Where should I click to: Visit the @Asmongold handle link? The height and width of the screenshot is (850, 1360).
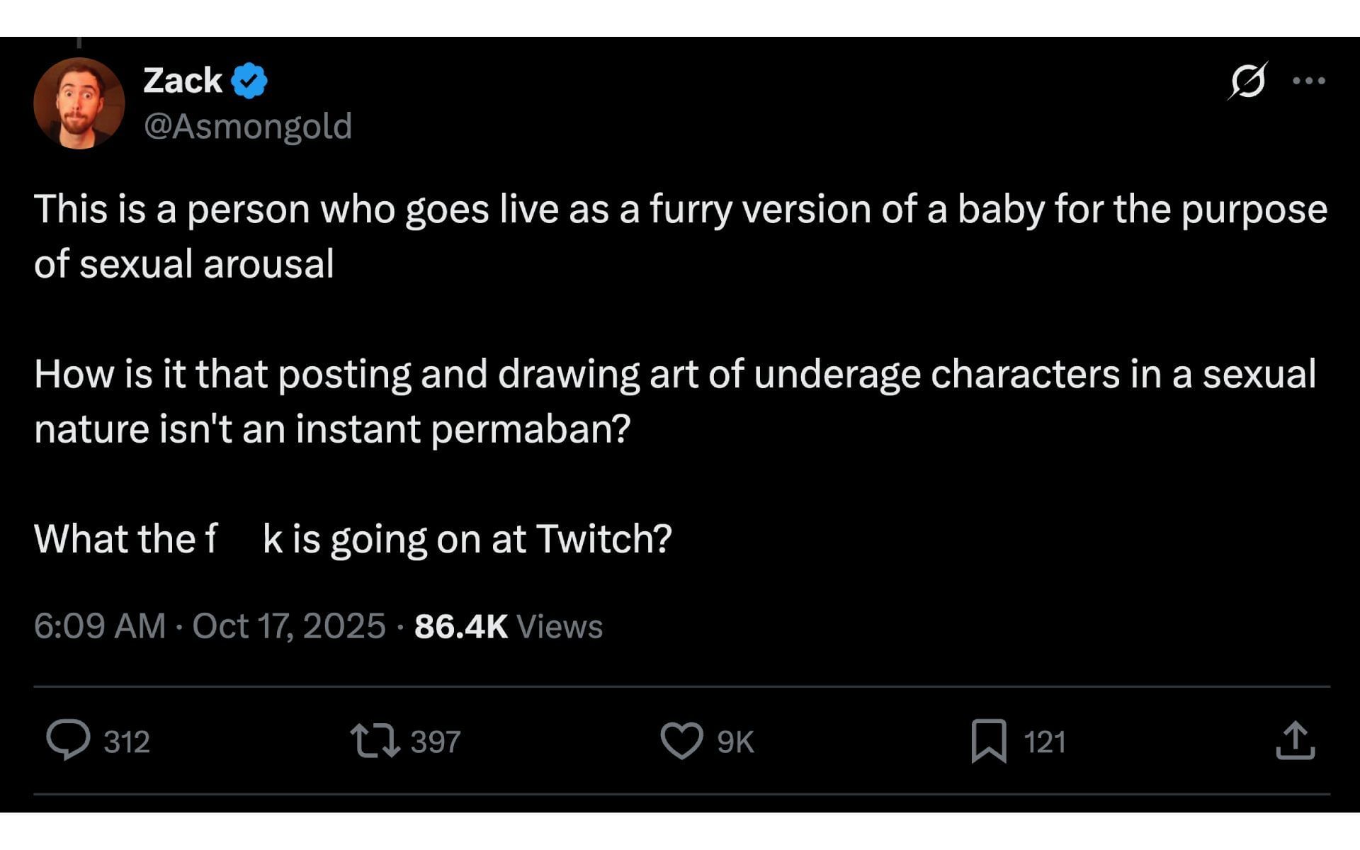(x=247, y=127)
